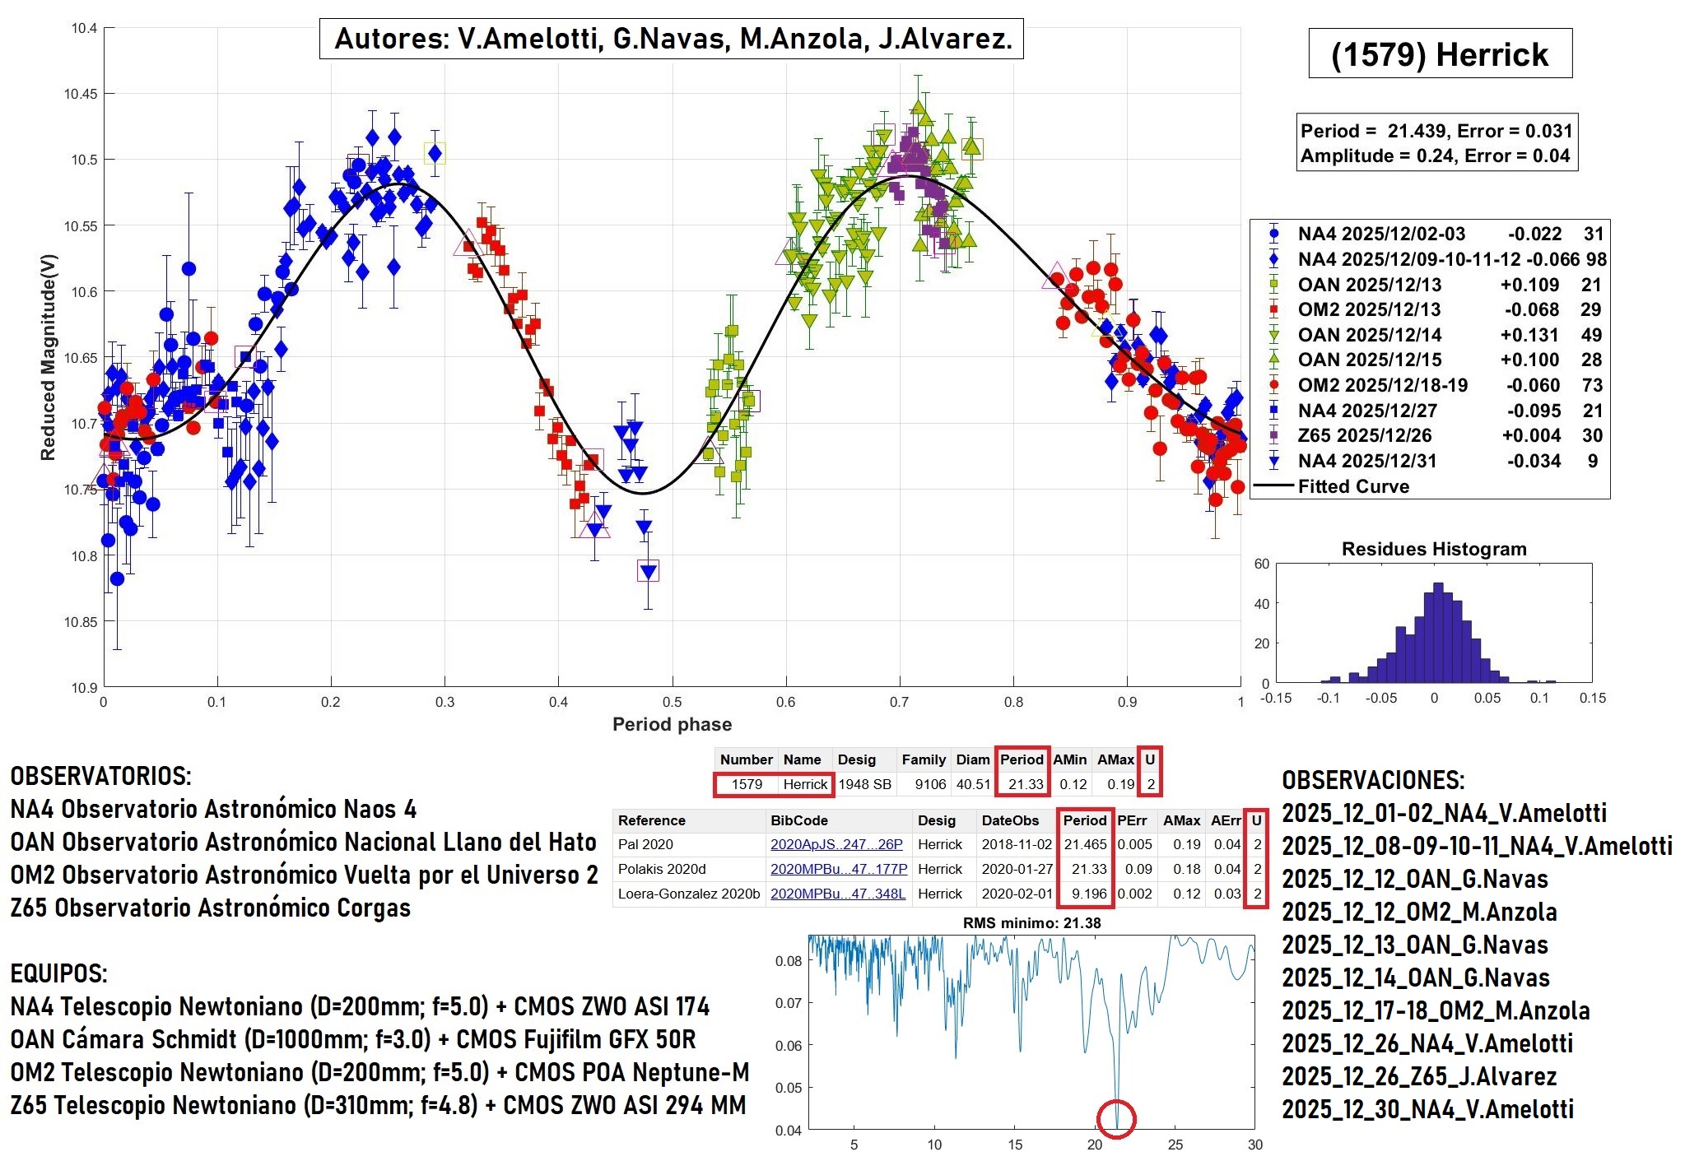The width and height of the screenshot is (1685, 1161).
Task: Open the 2020MPBu...47..348L bibcode link
Action: (x=837, y=894)
